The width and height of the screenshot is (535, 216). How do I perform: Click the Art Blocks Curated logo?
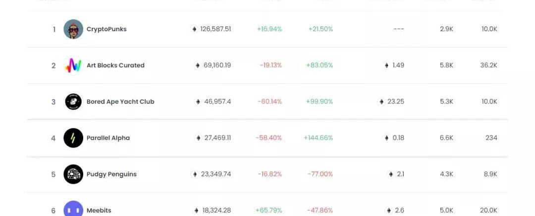point(73,65)
